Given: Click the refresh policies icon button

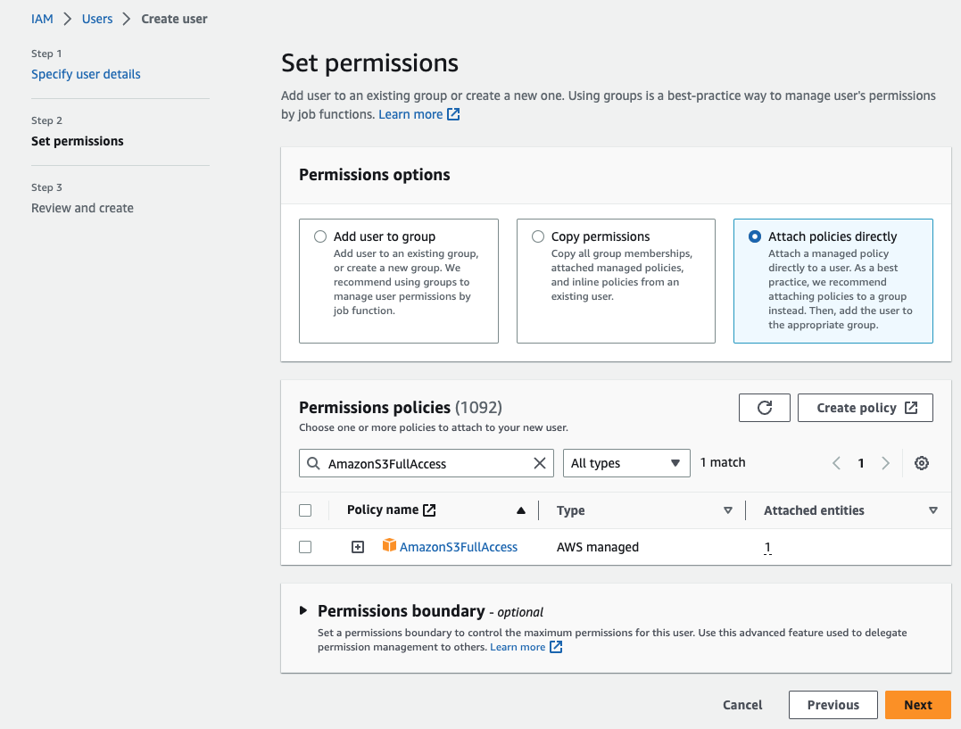Looking at the screenshot, I should (x=764, y=408).
